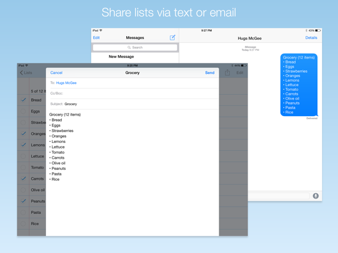
Task: Tap the back chevron next to Lists
Action: coord(21,73)
